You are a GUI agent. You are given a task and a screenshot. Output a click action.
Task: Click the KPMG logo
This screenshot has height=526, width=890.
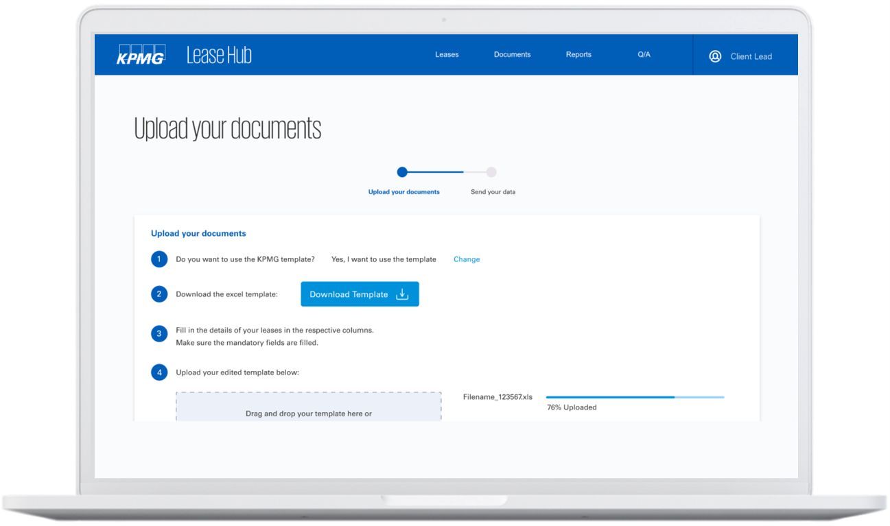[141, 55]
